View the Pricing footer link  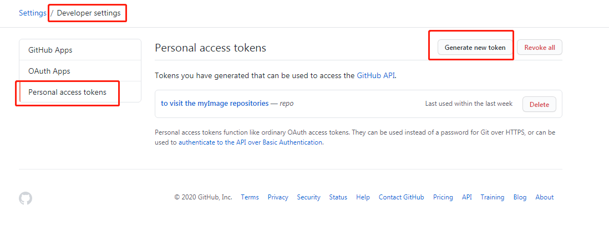[443, 197]
